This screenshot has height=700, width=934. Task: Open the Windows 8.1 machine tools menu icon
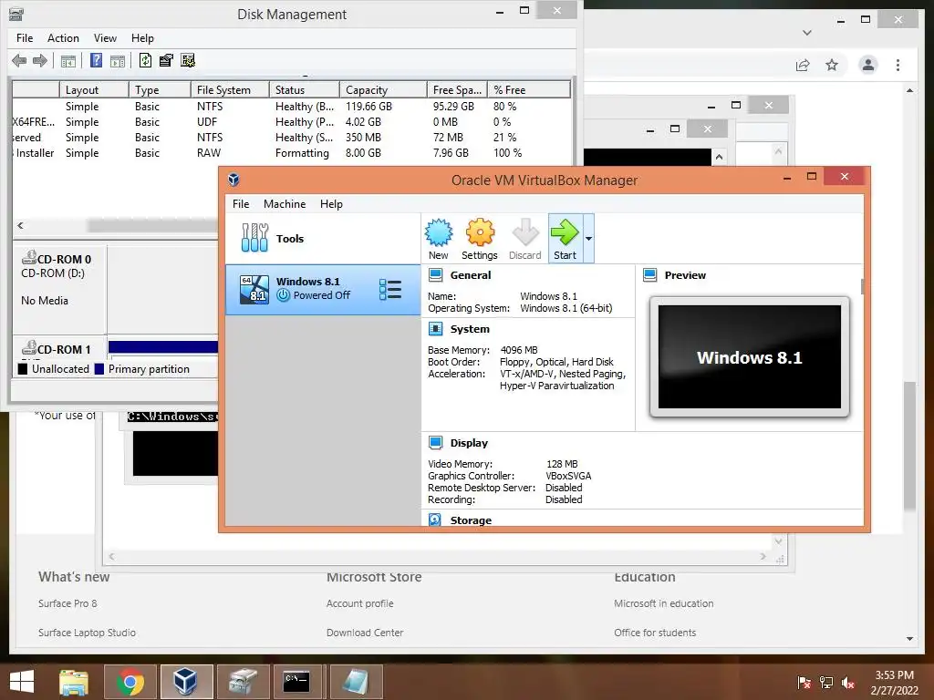(x=390, y=289)
